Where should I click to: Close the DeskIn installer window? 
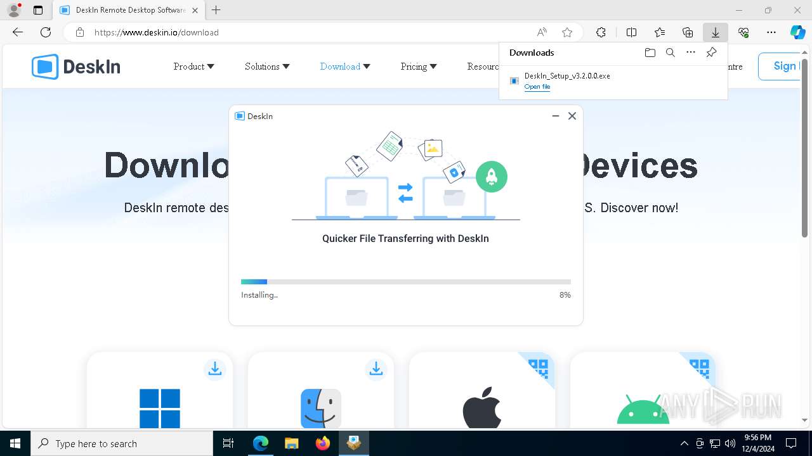coord(572,116)
